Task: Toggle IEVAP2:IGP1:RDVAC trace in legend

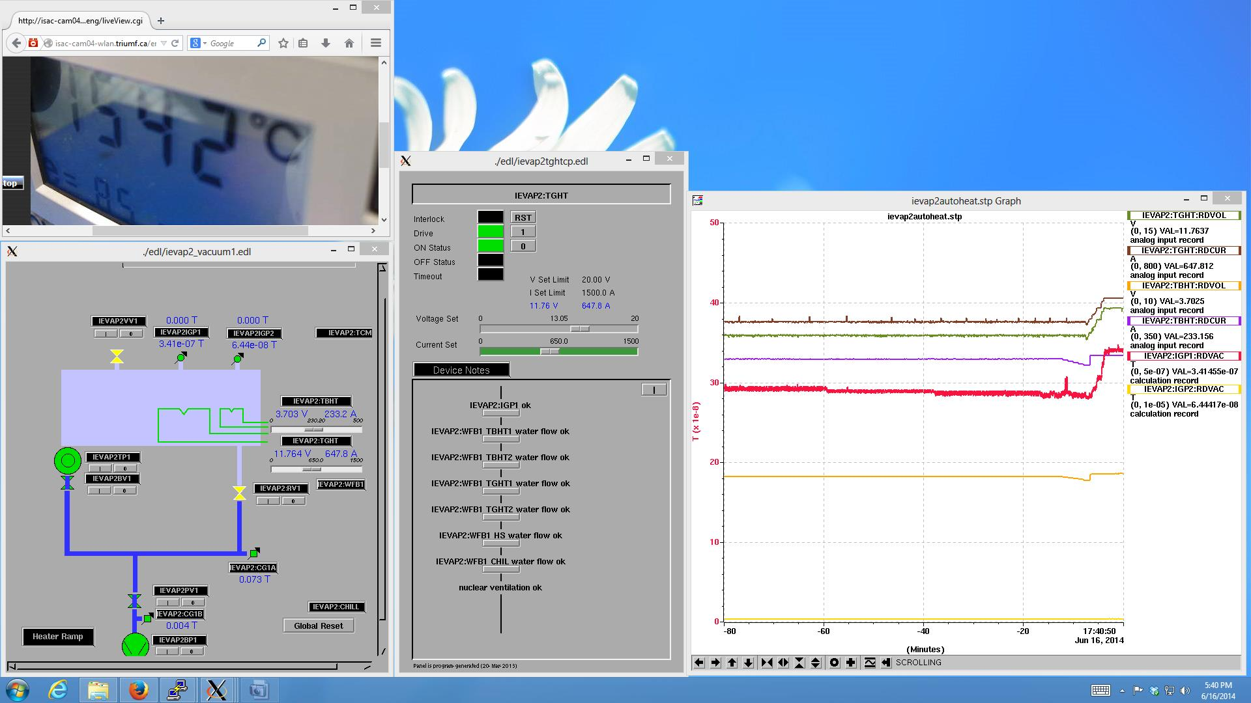Action: [1184, 355]
